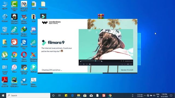Open the Network desktop icon
The width and height of the screenshot is (175, 98).
(5, 18)
